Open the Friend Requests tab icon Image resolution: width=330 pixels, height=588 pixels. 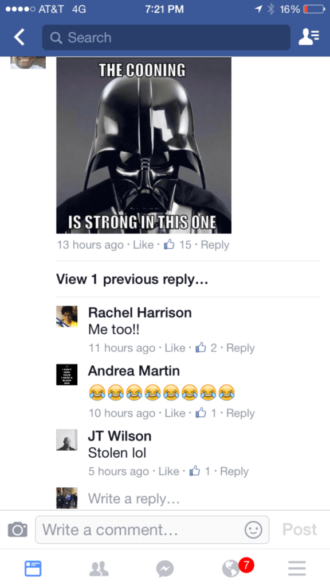click(99, 568)
